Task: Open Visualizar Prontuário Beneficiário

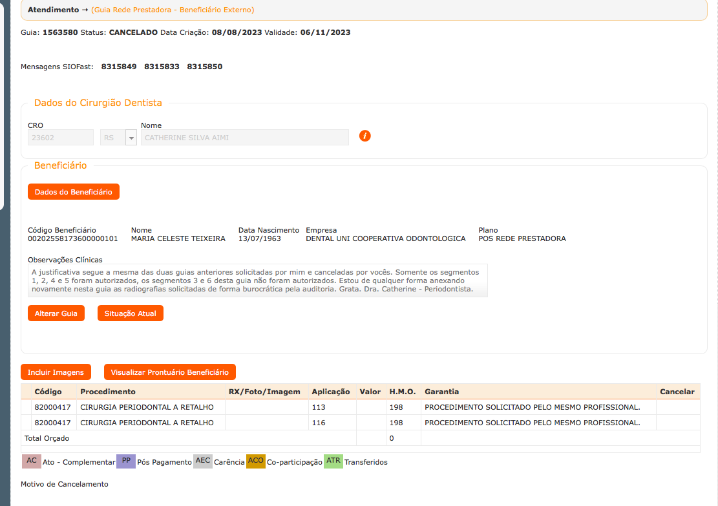Action: point(170,372)
